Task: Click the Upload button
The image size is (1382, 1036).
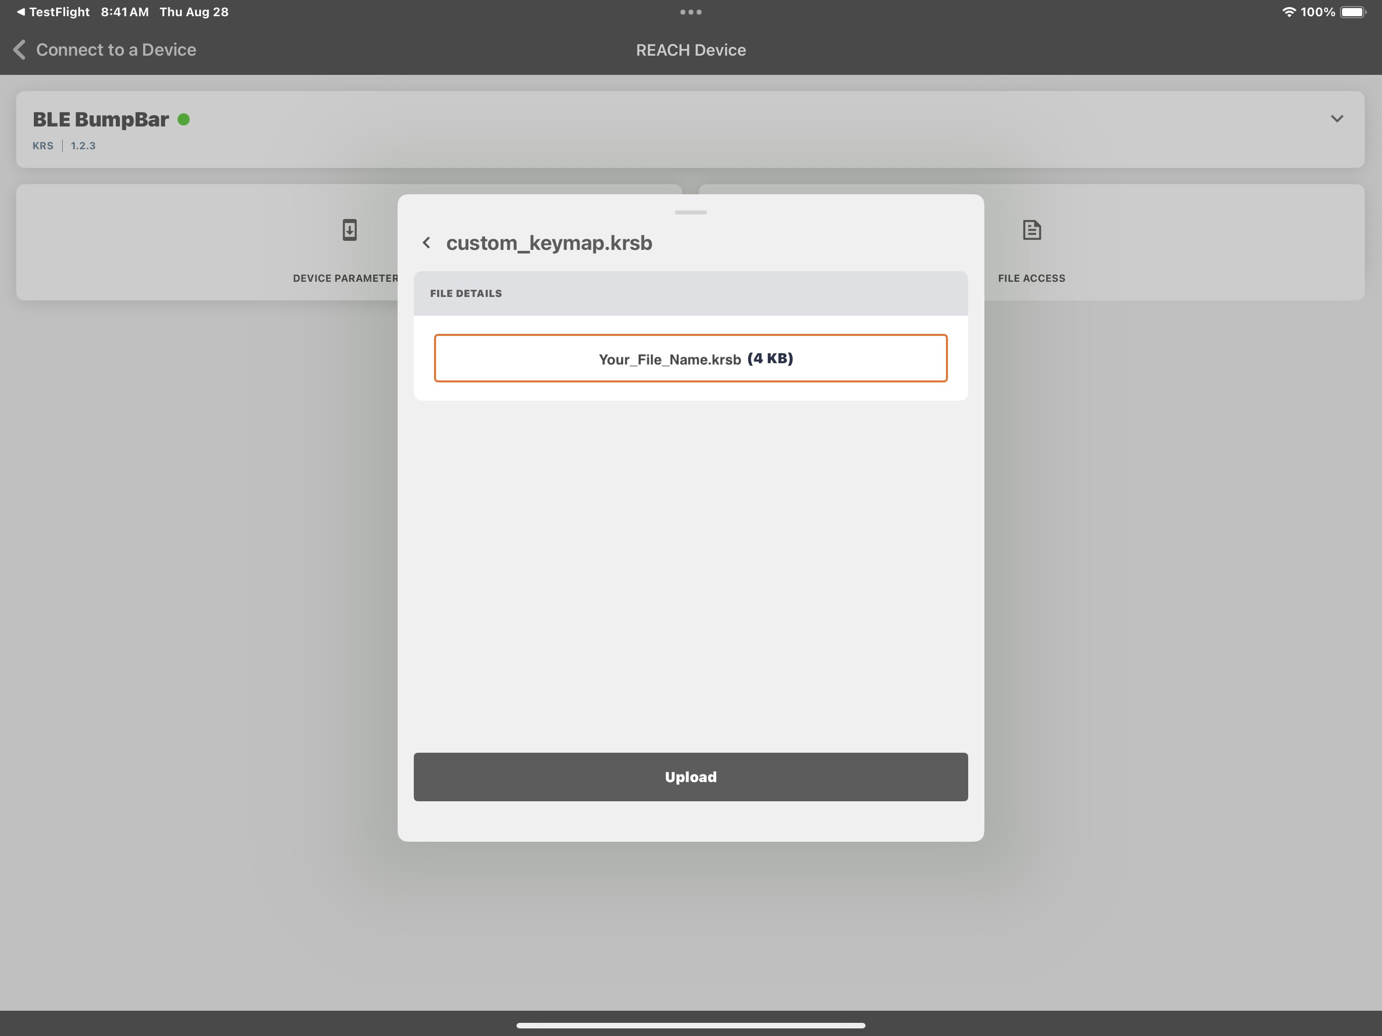Action: click(x=690, y=776)
